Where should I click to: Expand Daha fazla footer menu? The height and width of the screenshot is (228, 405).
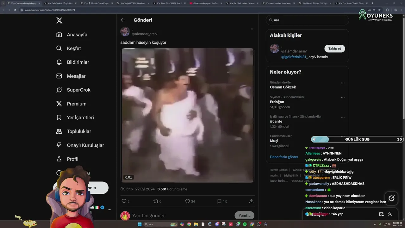tap(279, 181)
